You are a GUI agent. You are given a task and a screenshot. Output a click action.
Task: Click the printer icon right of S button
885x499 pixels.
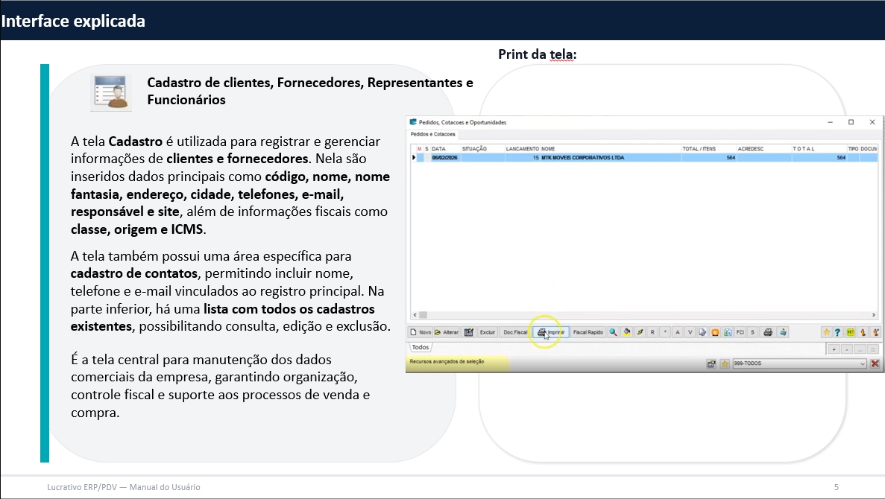pyautogui.click(x=768, y=332)
